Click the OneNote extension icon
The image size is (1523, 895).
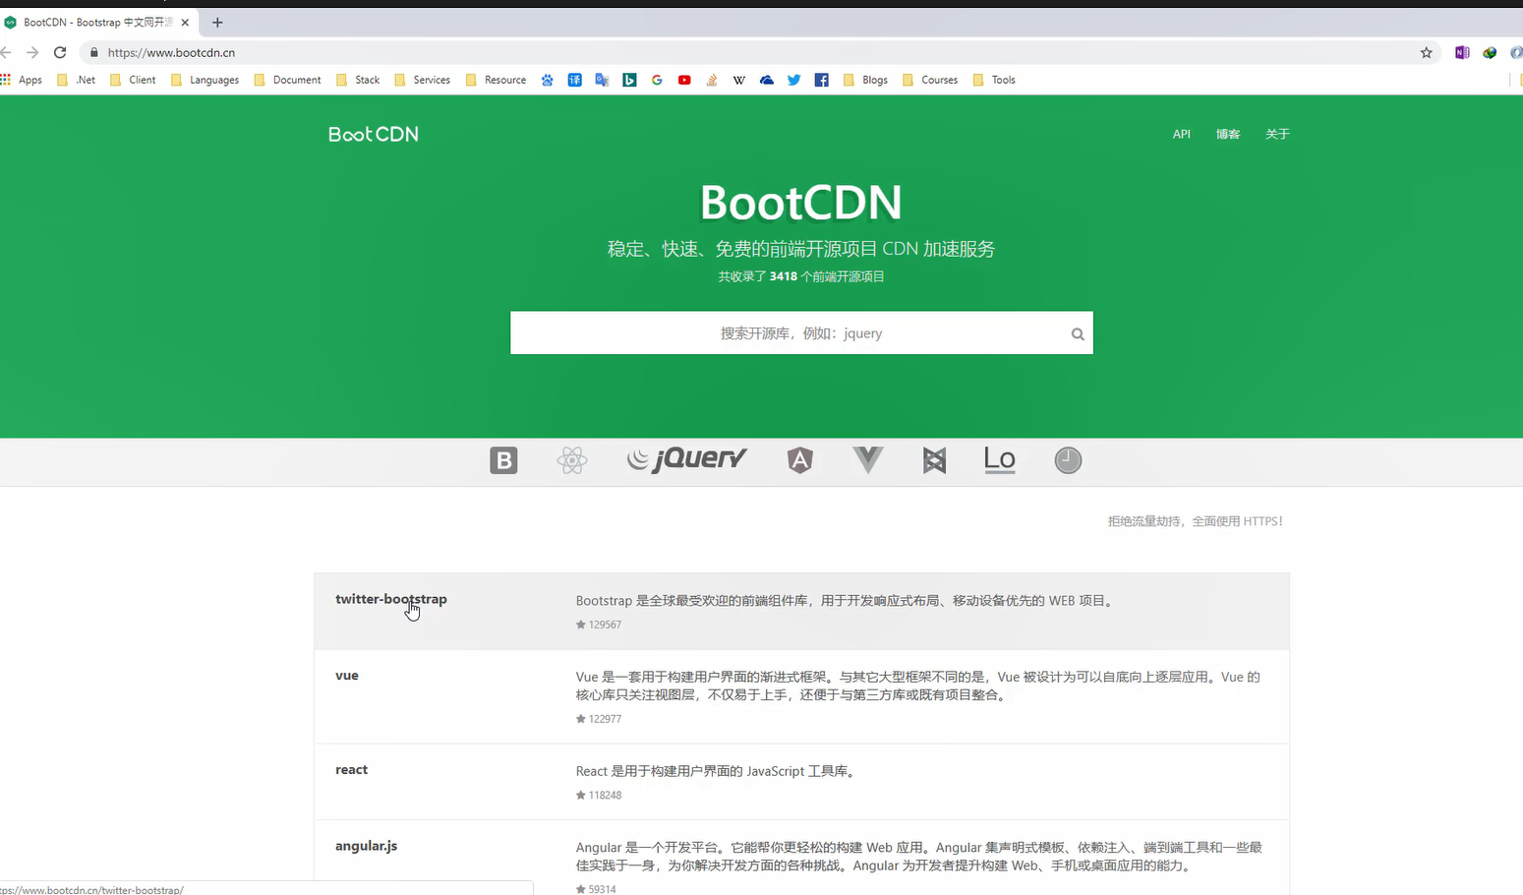[x=1462, y=52]
